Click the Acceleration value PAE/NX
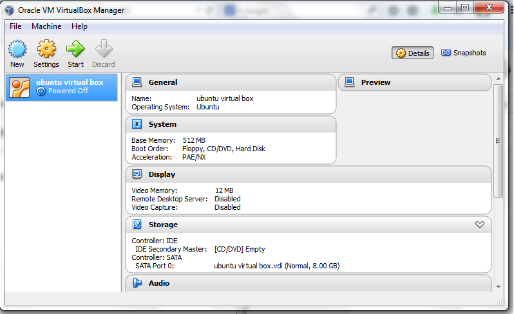 point(194,157)
